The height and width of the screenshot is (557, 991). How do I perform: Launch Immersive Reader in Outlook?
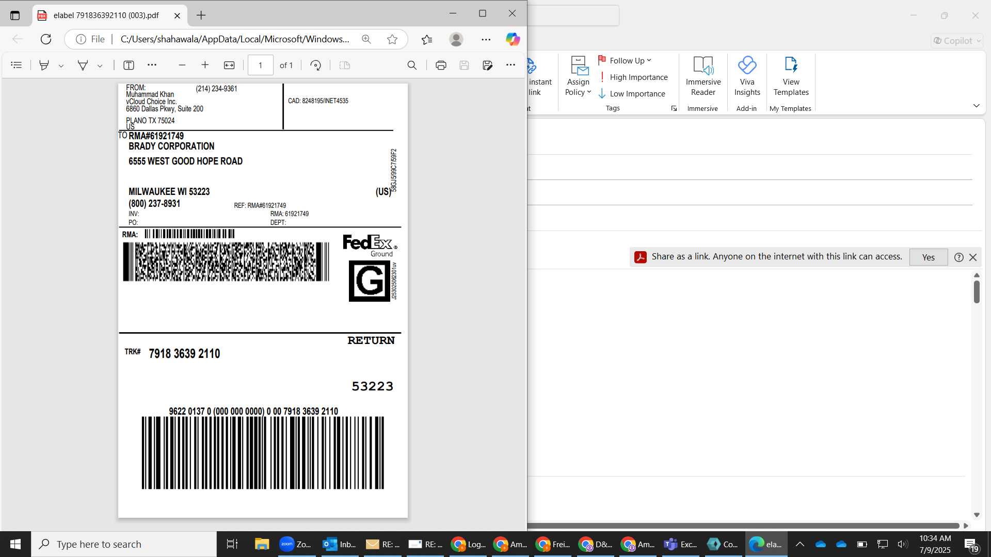tap(703, 76)
